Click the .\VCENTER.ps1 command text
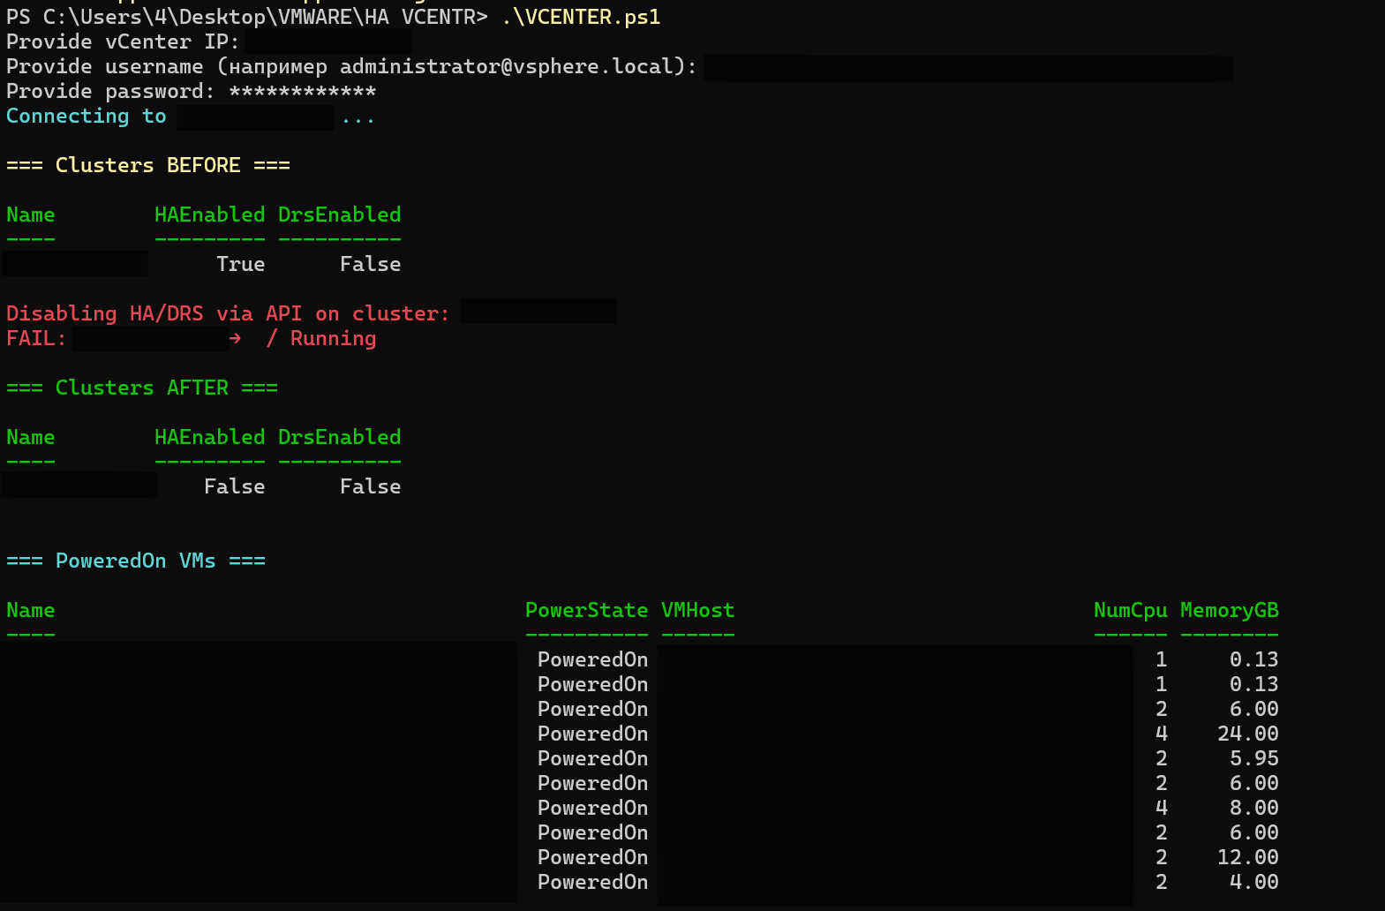This screenshot has width=1385, height=911. point(581,18)
